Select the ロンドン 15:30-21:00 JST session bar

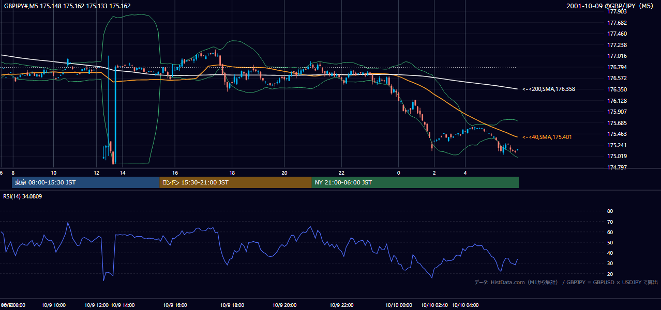pyautogui.click(x=235, y=182)
